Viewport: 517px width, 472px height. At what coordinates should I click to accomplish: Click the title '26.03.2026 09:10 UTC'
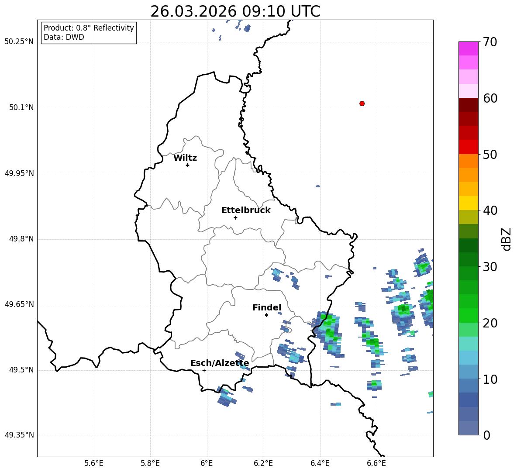click(235, 11)
